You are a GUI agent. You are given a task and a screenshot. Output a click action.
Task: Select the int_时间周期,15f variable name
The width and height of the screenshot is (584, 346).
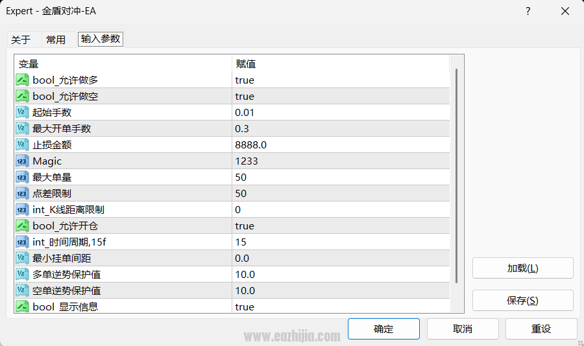69,242
